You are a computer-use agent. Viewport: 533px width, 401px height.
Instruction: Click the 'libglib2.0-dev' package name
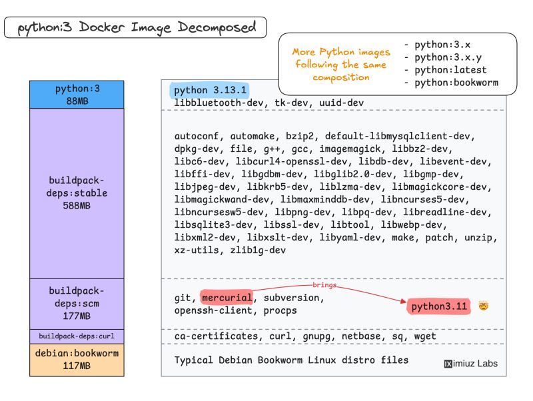352,174
